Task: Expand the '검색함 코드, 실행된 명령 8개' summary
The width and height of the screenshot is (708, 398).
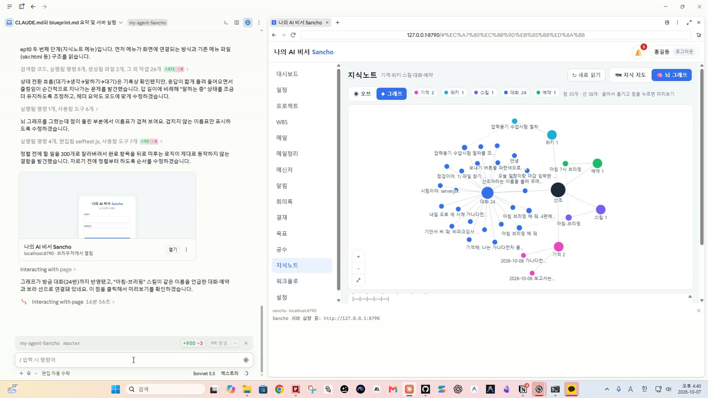Action: pyautogui.click(x=104, y=69)
